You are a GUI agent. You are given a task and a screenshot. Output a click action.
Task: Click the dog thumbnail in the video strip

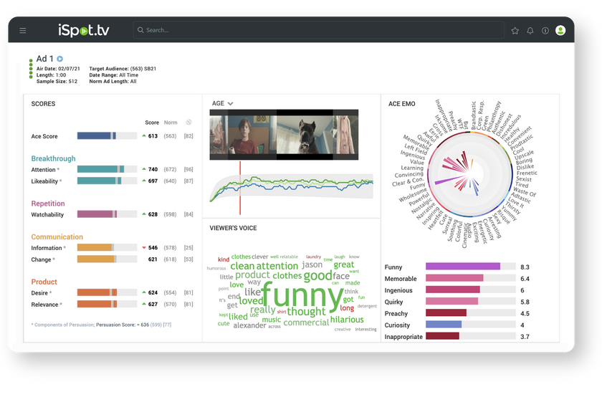click(305, 135)
